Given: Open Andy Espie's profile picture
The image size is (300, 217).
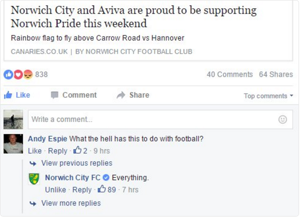Looking at the screenshot, I should click(x=13, y=144).
